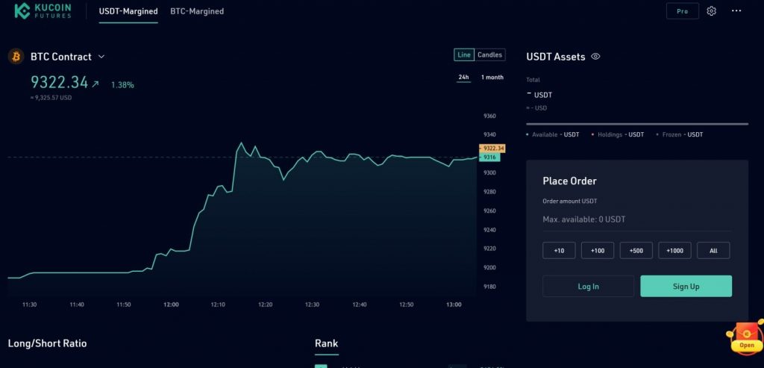Click the ≈ 9,325.57 USD value
The image size is (764, 368).
[51, 98]
